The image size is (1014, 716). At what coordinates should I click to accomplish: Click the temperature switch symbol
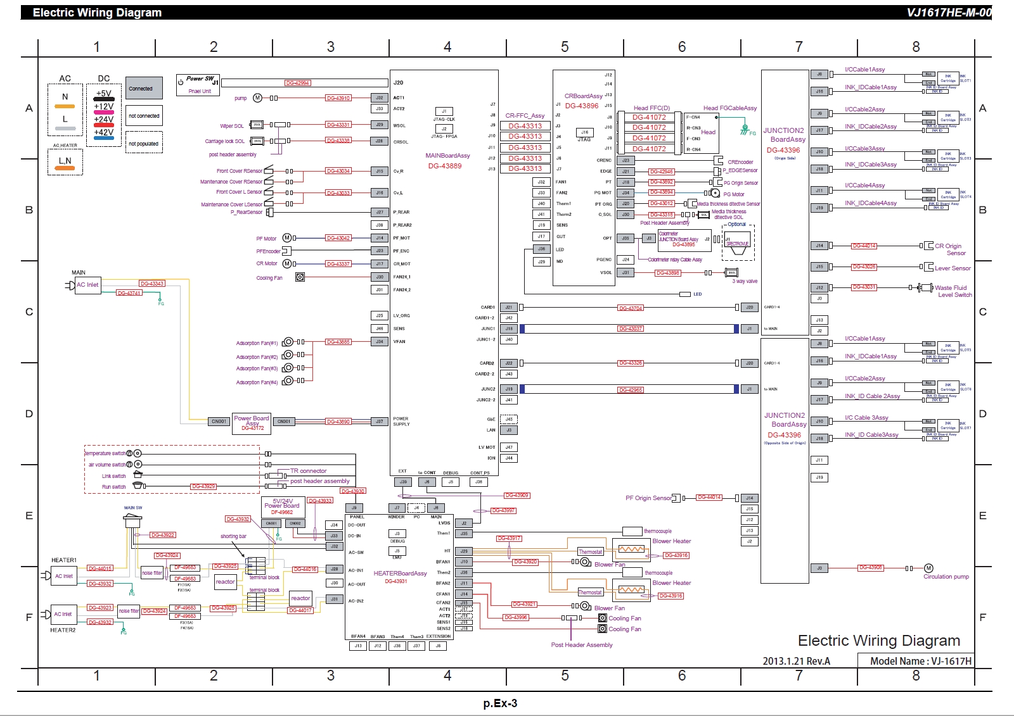click(x=134, y=453)
